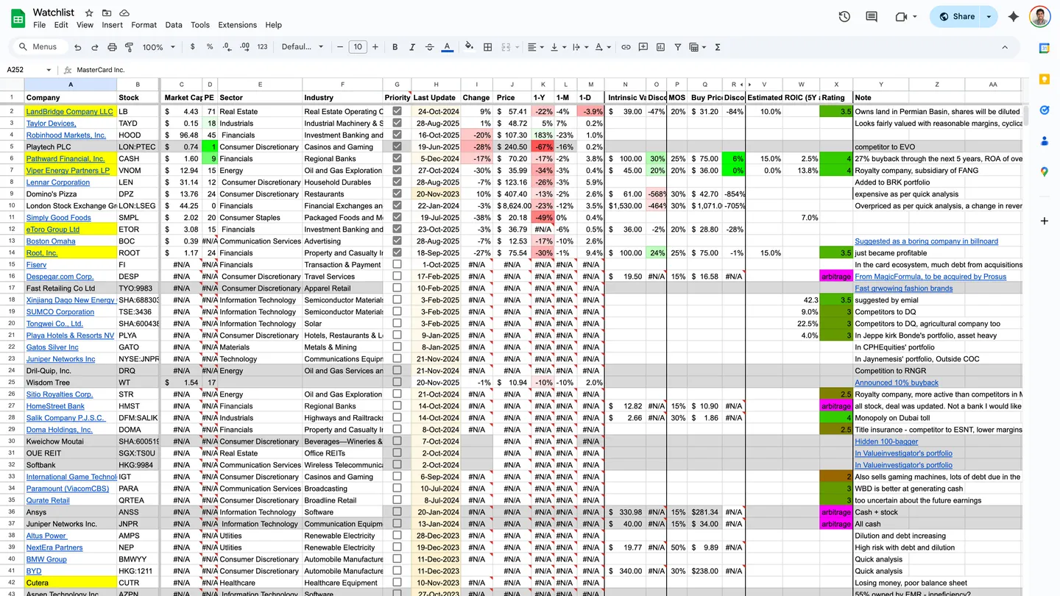Open the zoom level 100% dropdown

pyautogui.click(x=159, y=47)
